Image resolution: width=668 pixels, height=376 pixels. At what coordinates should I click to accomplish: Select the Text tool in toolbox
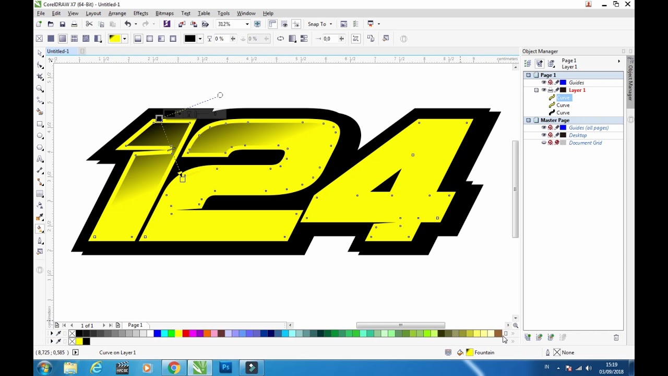click(40, 159)
